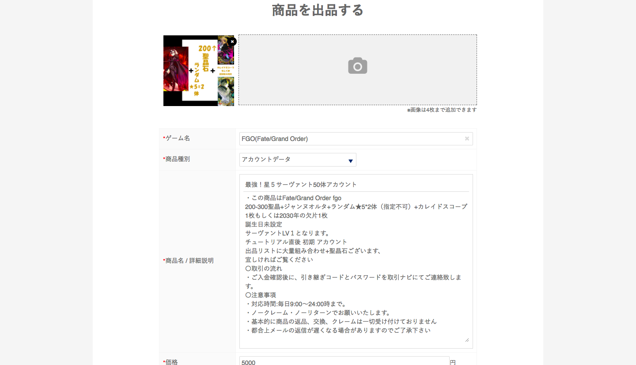Click the 価格 field label
Image resolution: width=636 pixels, height=365 pixels.
[x=171, y=362]
